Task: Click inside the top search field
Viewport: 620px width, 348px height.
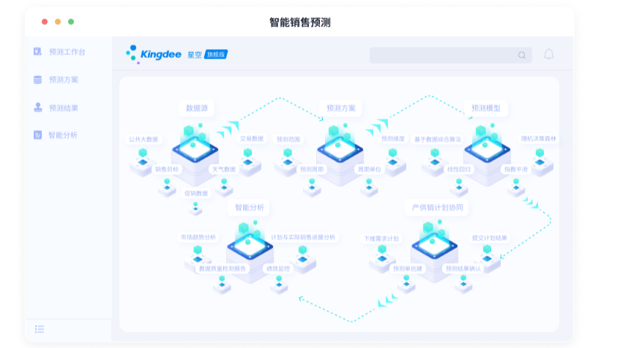Action: [x=450, y=56]
